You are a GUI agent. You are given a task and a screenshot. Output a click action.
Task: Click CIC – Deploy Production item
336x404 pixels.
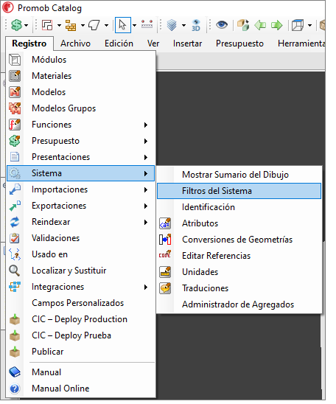pos(81,319)
